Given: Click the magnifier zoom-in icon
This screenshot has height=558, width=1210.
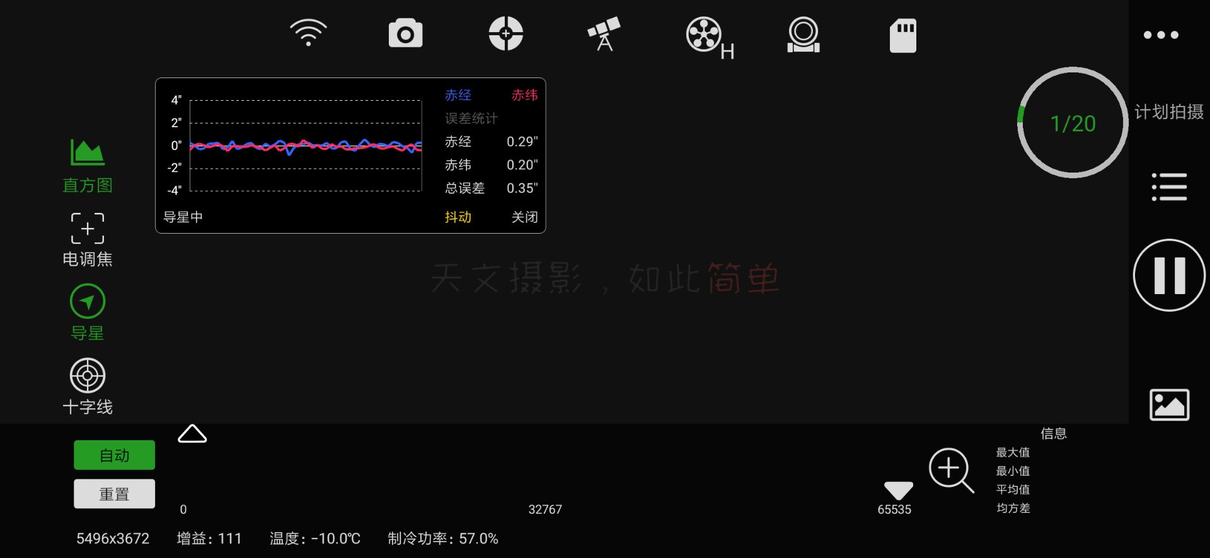Looking at the screenshot, I should point(952,470).
